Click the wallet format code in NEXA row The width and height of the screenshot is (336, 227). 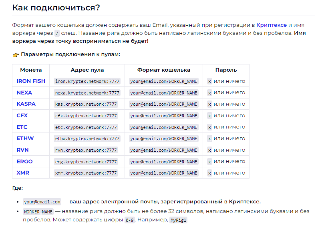(164, 93)
